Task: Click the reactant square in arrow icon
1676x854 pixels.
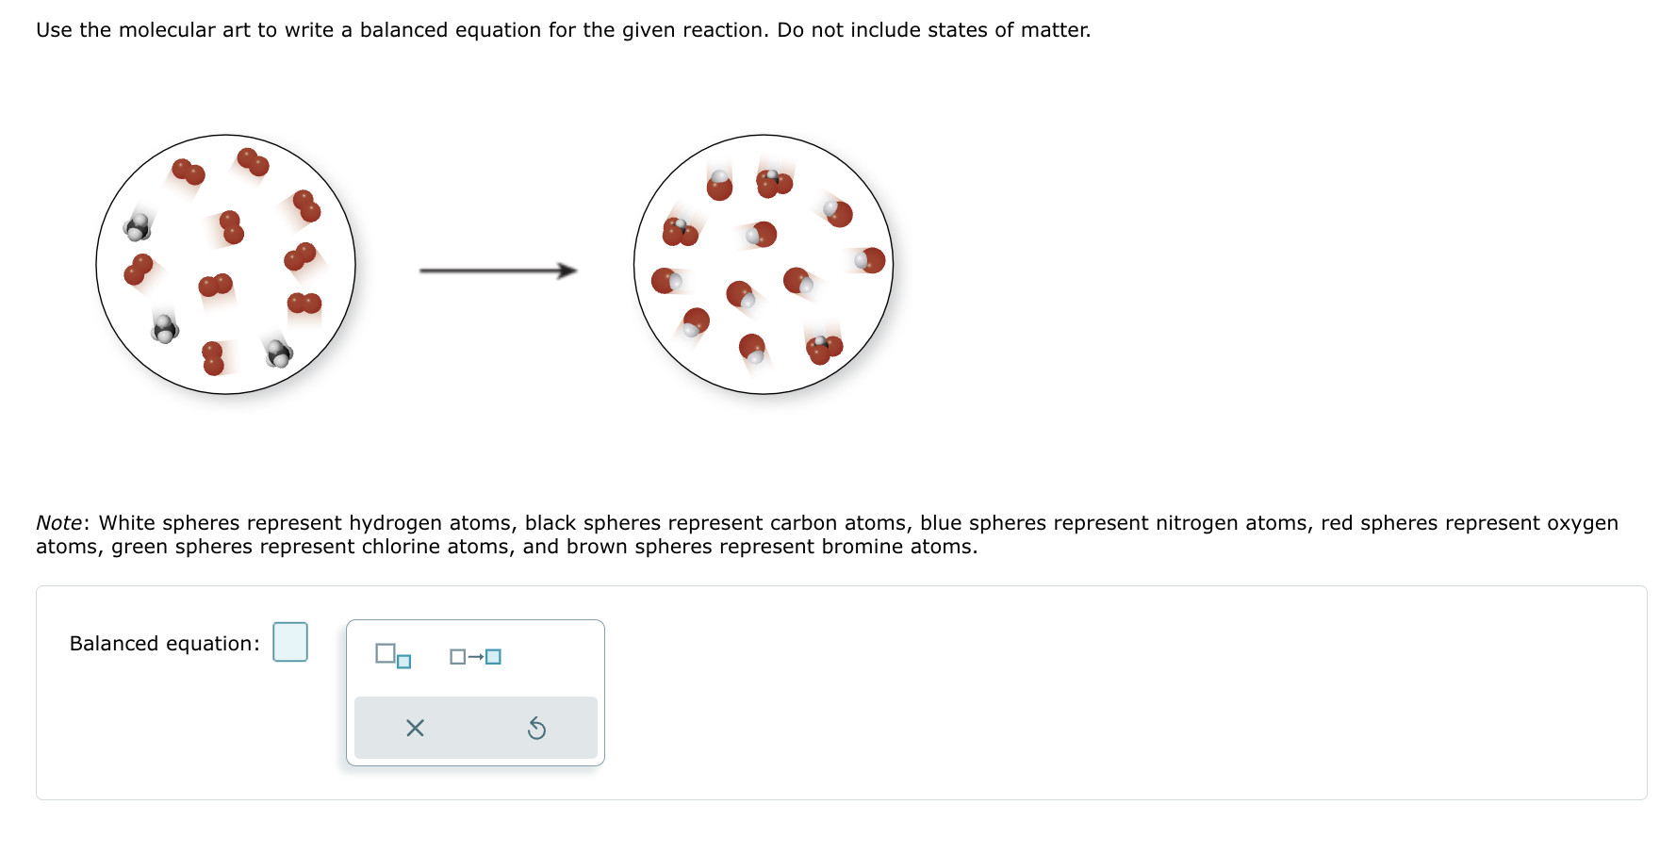Action: [x=457, y=656]
